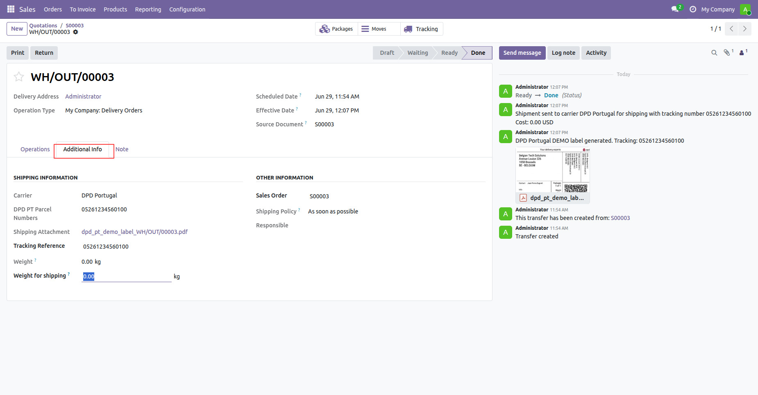Screen dimensions: 758x395
Task: Open the S00003 breadcrumb link
Action: coord(75,25)
